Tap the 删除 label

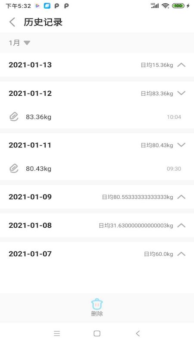pyautogui.click(x=97, y=314)
